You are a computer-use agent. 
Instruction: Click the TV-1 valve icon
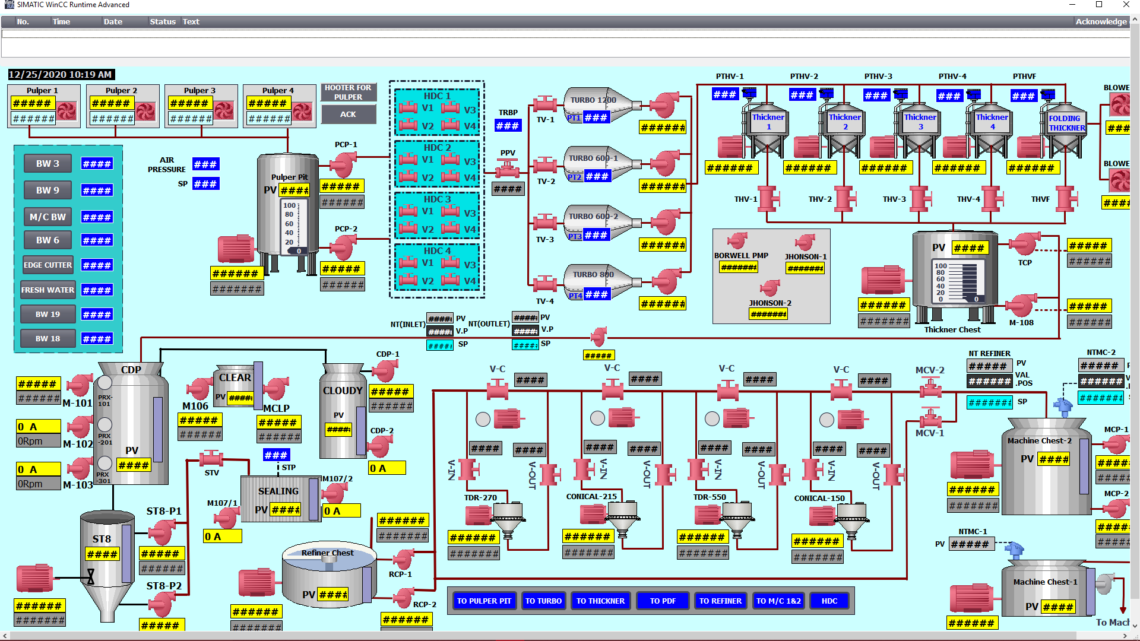pyautogui.click(x=544, y=104)
